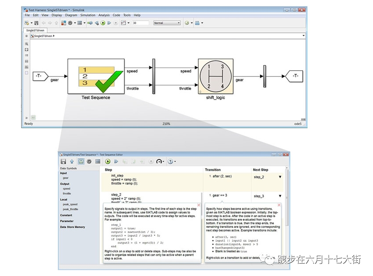Screen dimensions: 373x276
Task: Save in the Test Sequence Editor
Action: click(63, 161)
